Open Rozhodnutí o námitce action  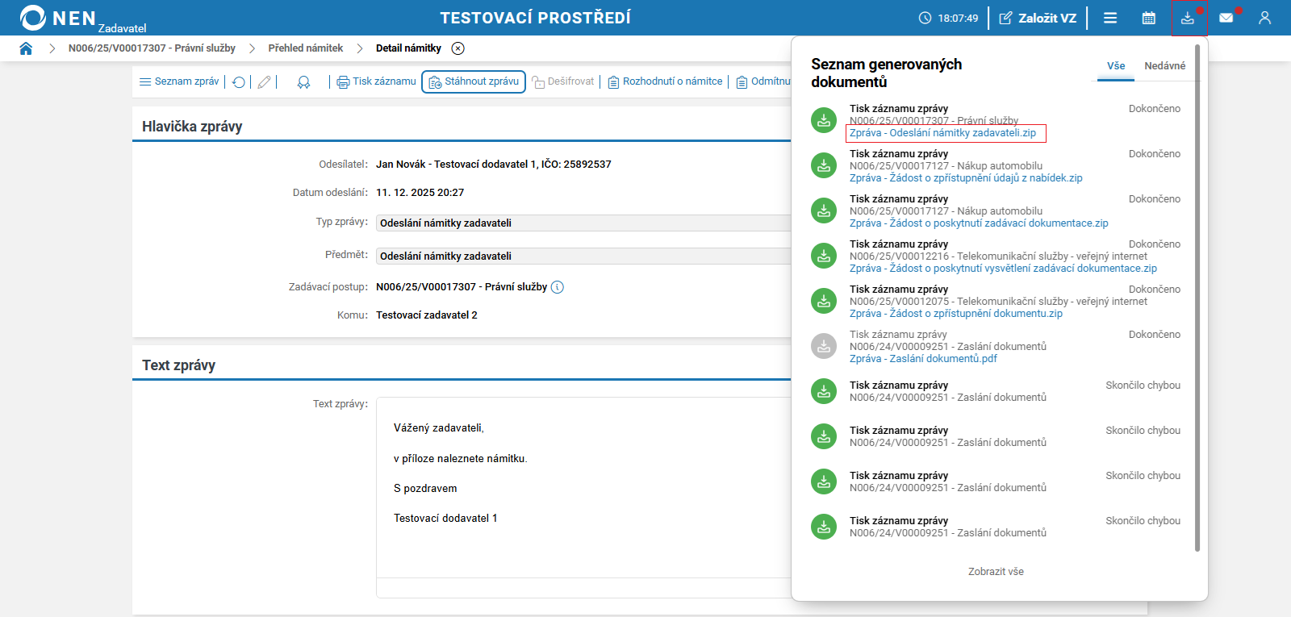point(665,81)
